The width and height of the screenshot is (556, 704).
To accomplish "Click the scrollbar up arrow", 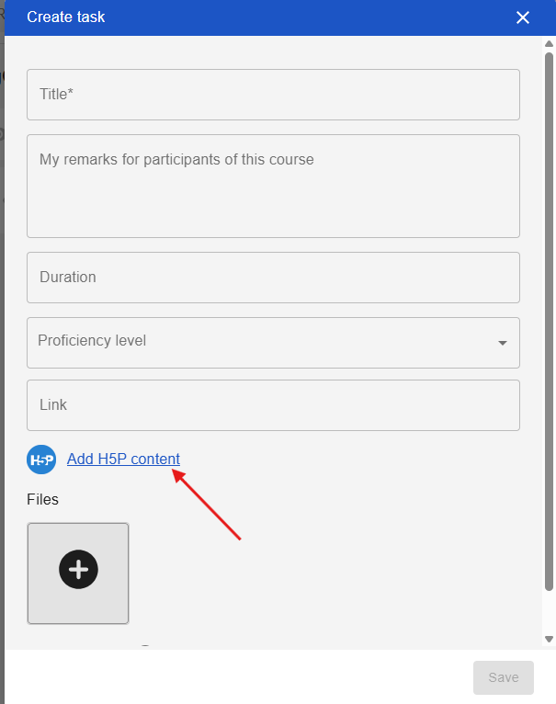I will tap(550, 44).
